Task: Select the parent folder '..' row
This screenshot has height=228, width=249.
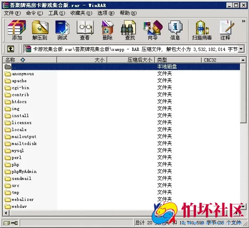Action: click(x=122, y=67)
